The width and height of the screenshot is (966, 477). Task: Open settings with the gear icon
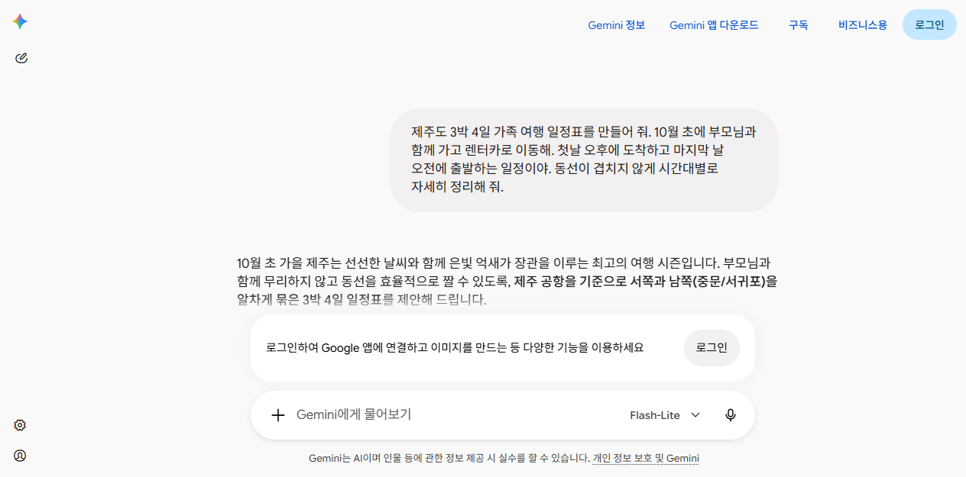pos(20,425)
